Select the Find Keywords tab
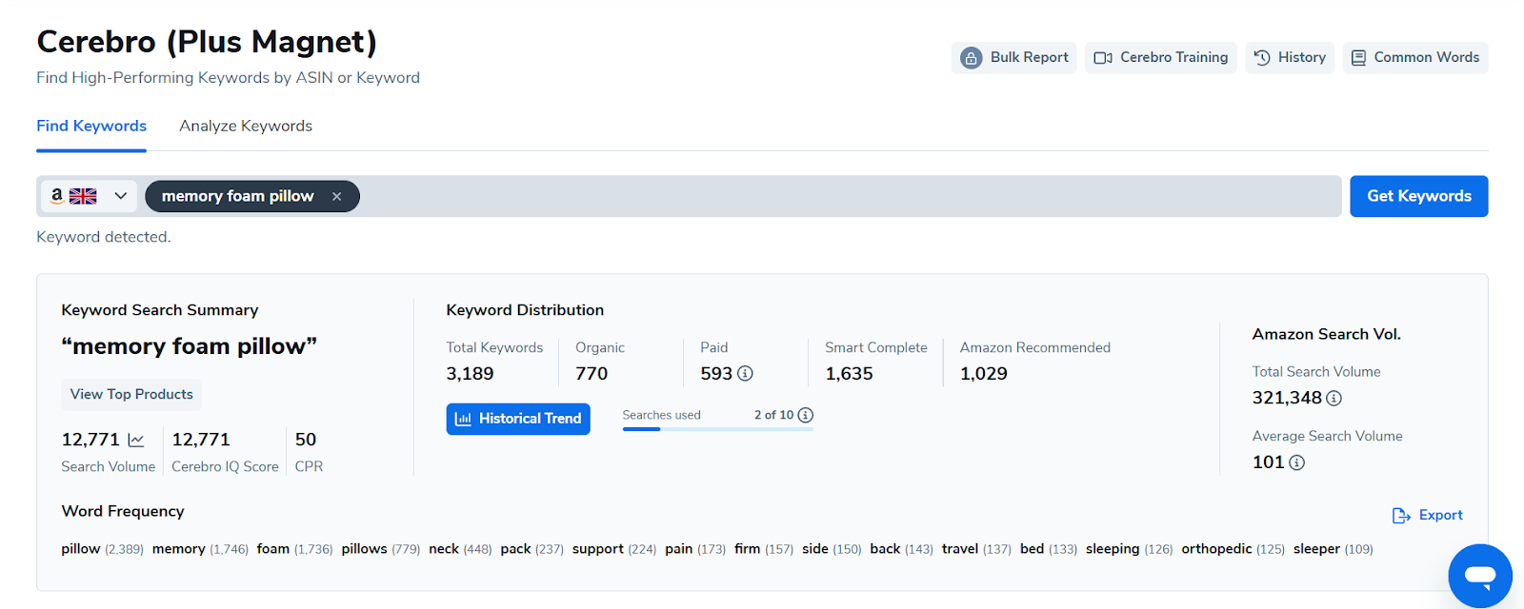The image size is (1524, 609). (x=91, y=126)
